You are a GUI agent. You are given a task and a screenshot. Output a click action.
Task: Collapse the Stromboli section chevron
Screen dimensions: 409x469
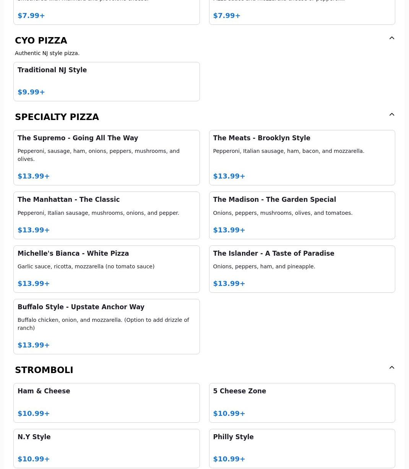pos(392,367)
